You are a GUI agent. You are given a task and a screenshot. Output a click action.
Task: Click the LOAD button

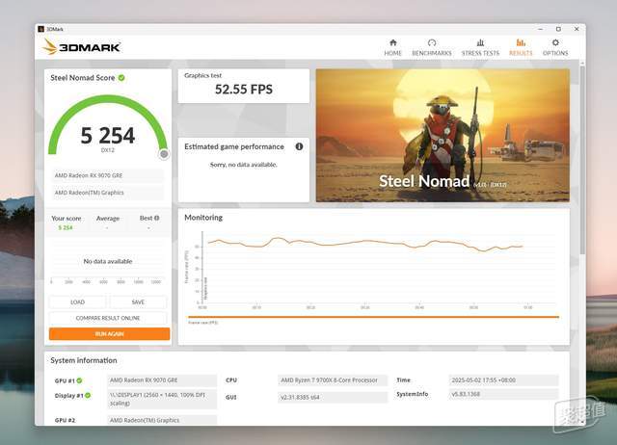tap(77, 301)
